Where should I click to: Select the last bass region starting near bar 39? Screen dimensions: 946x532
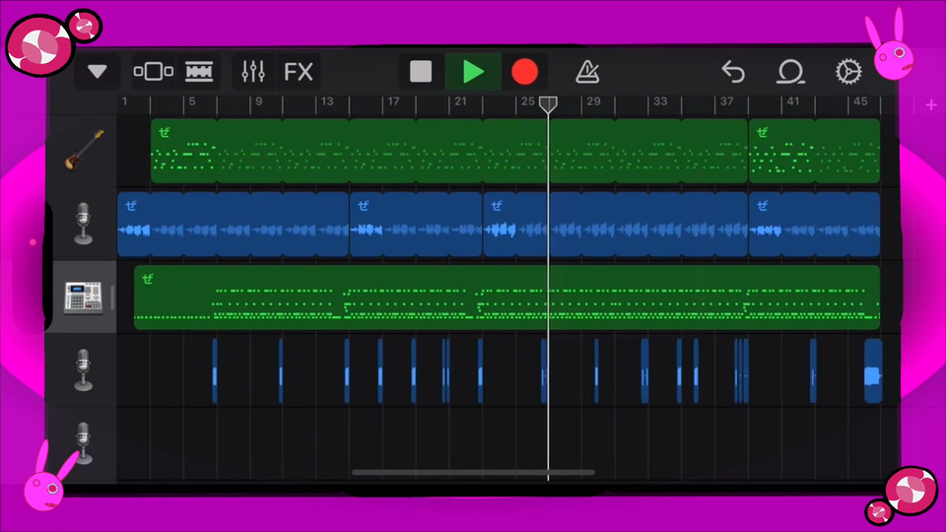(x=814, y=151)
